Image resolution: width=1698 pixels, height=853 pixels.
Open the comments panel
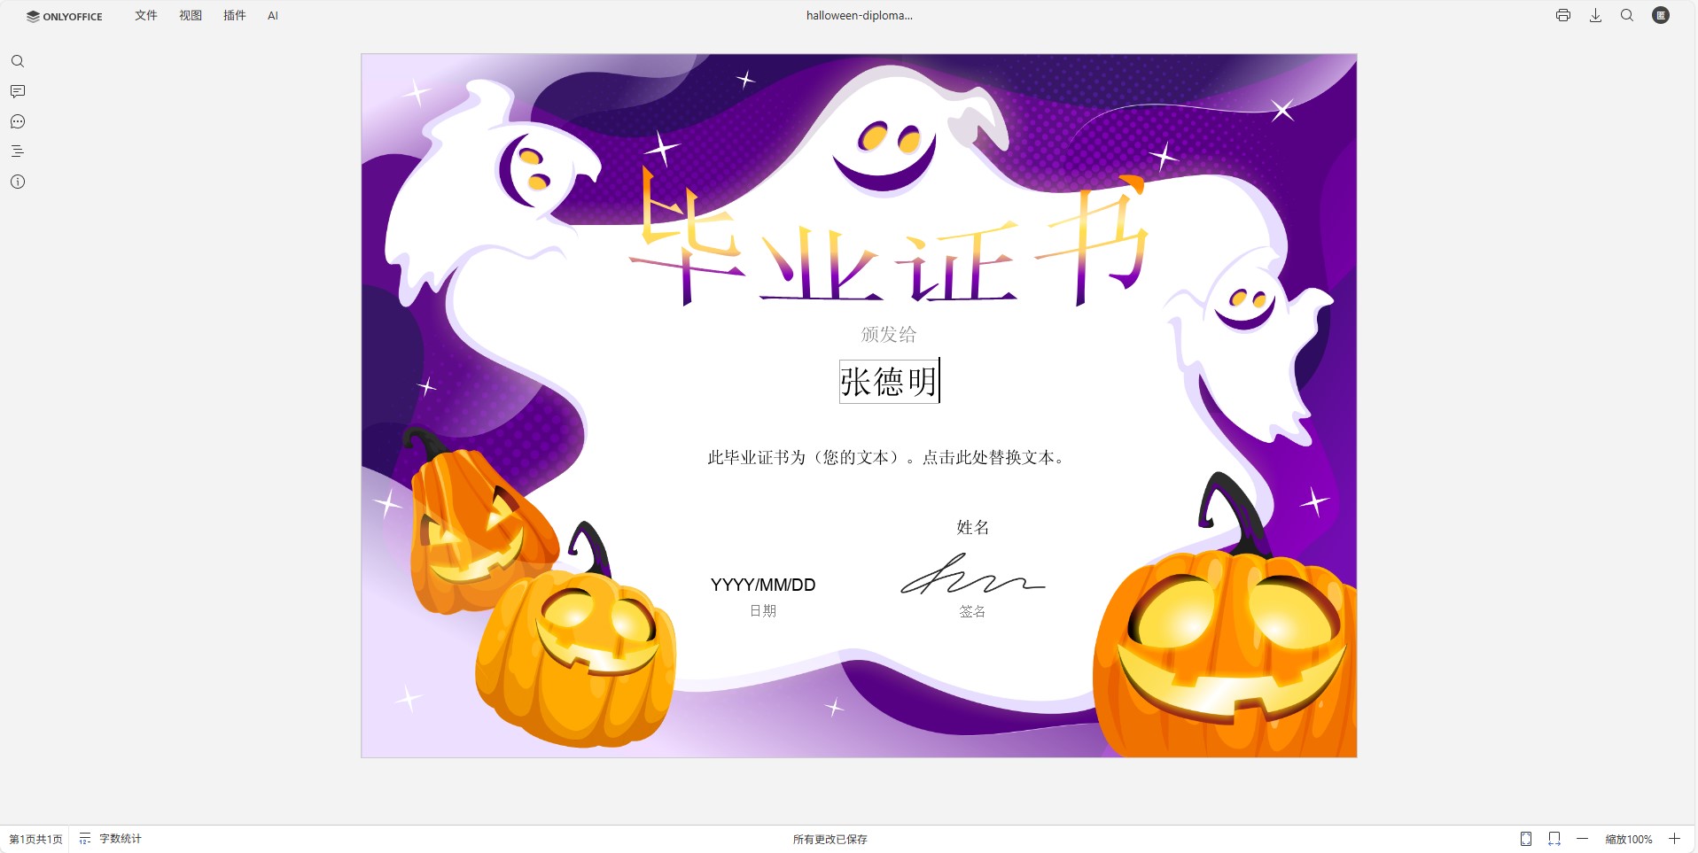click(18, 91)
